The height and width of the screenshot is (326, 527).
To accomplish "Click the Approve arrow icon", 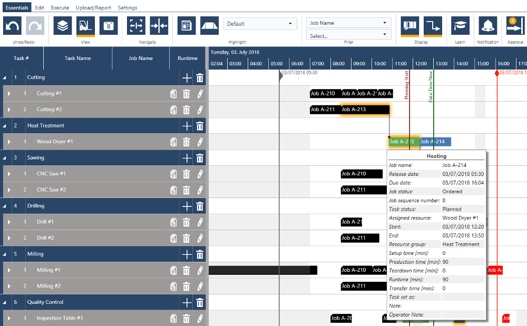I will (x=514, y=25).
